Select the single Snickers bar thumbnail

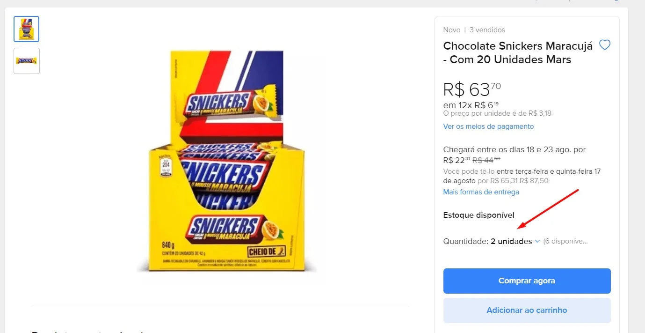27,61
